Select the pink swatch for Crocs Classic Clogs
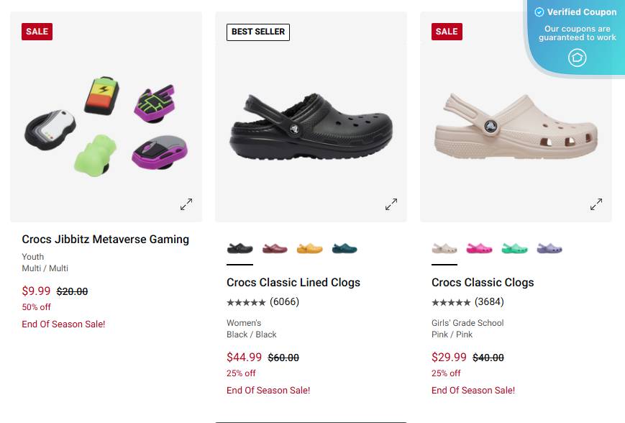625x423 pixels. [479, 247]
